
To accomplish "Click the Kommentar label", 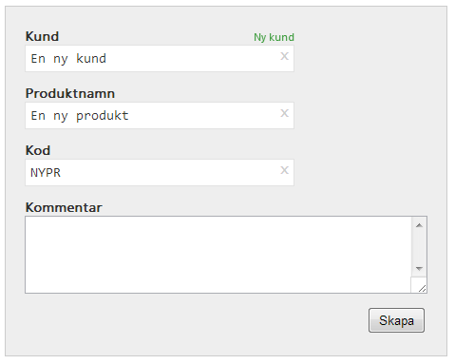I will point(64,207).
